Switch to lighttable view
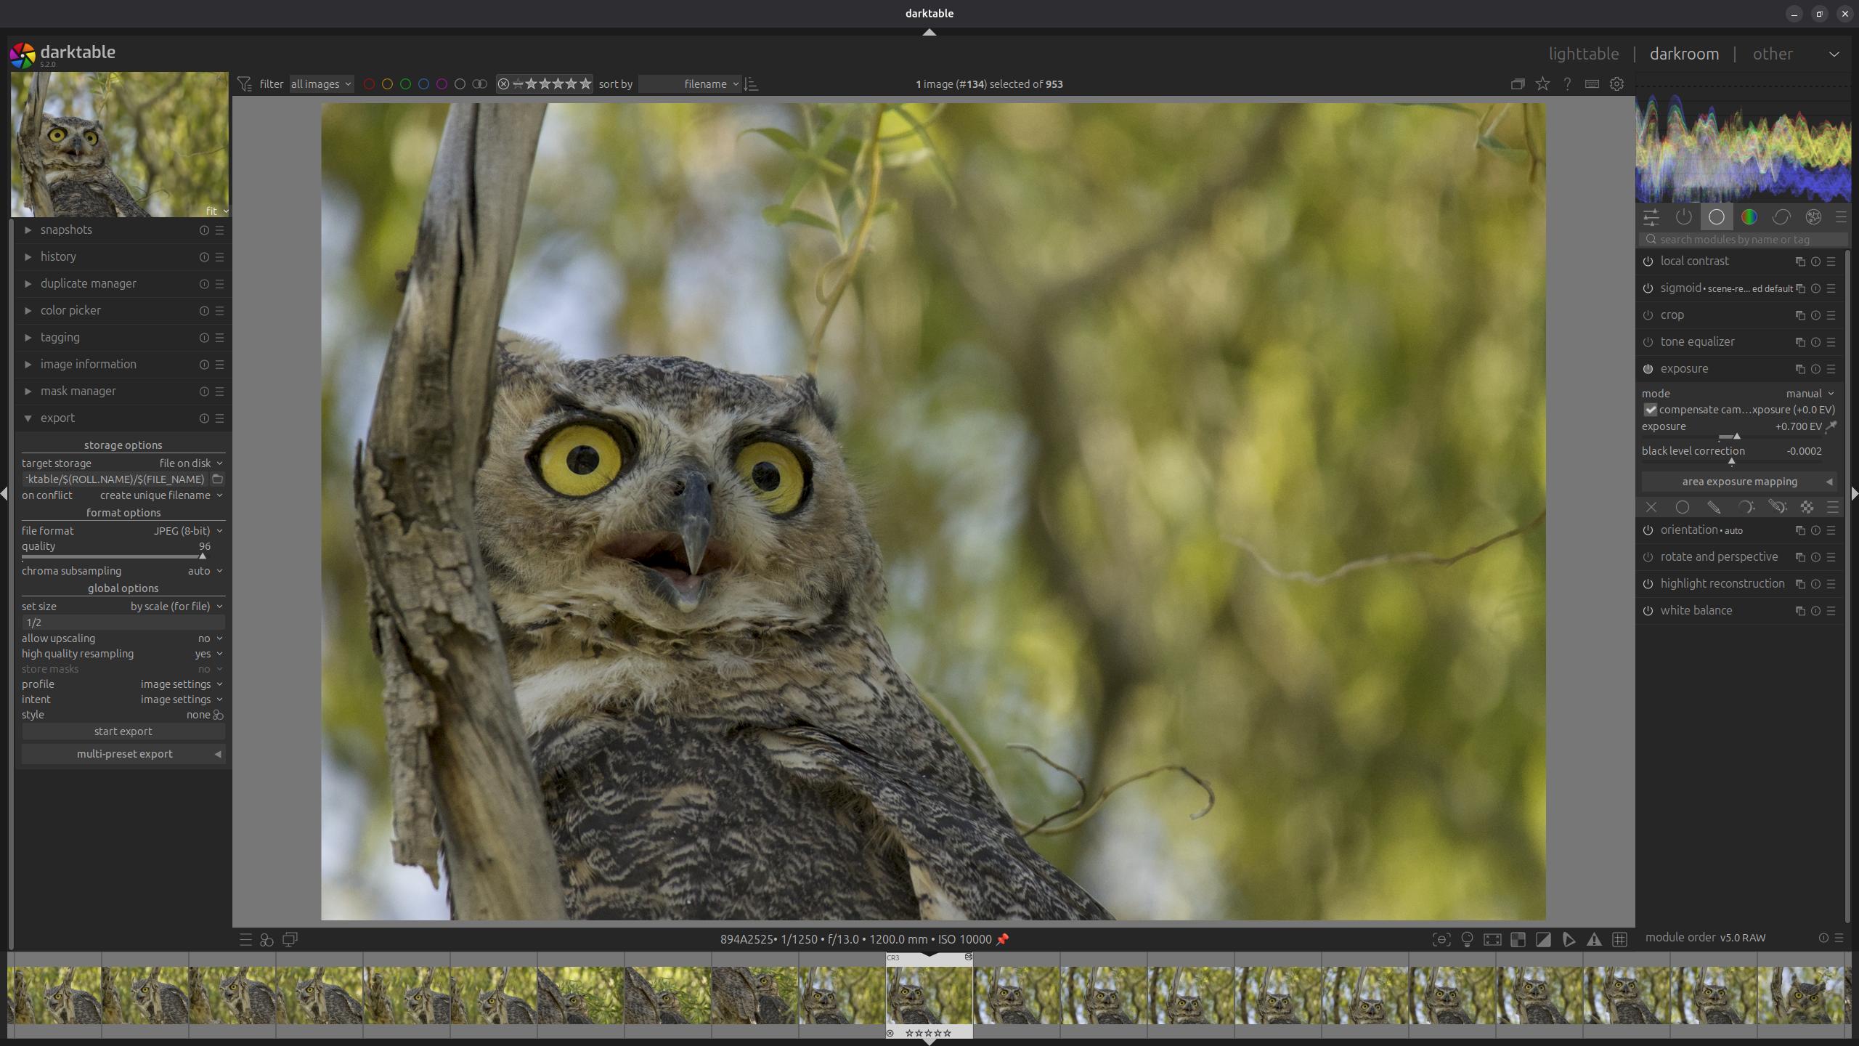 [1583, 54]
